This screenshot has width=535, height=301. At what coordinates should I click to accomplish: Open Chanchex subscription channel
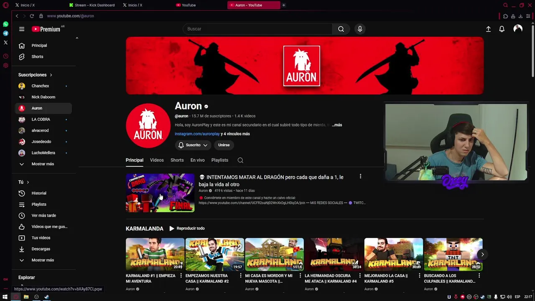43,86
